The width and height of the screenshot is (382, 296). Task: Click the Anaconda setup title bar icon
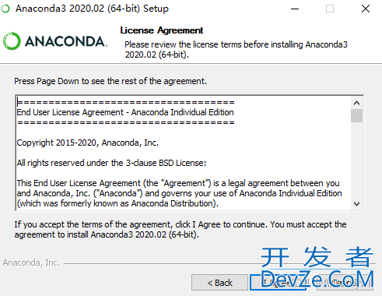(x=5, y=9)
